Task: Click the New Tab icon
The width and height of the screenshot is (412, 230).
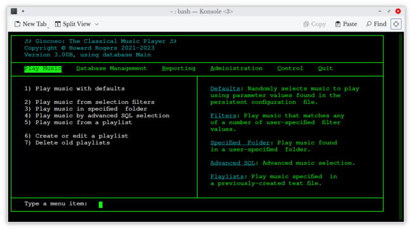Action: pos(17,24)
